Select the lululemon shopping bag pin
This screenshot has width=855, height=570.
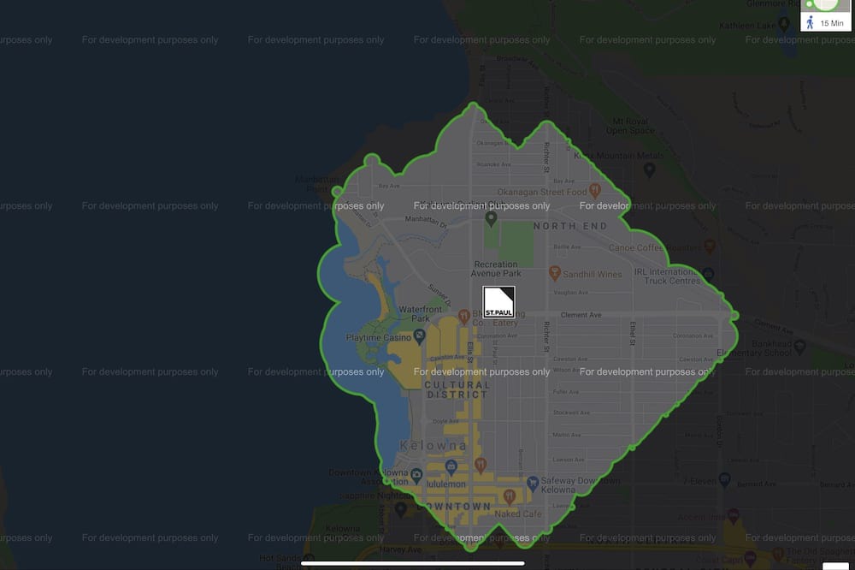pos(451,466)
